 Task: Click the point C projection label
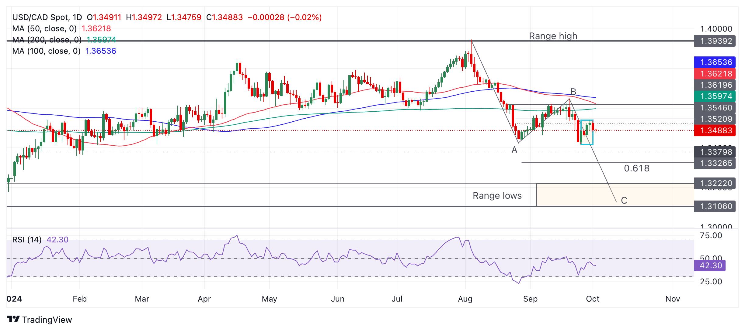tap(624, 200)
